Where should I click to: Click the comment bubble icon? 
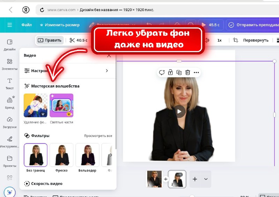162,72
